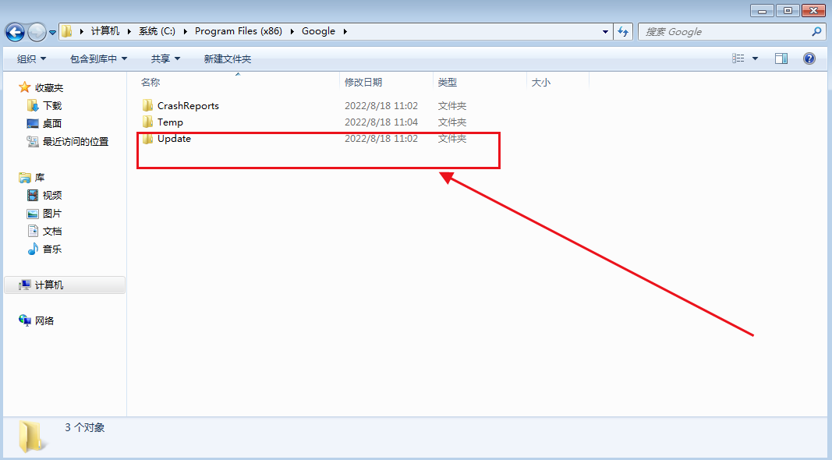Expand the arrow after 计算机 breadcrumb
The image size is (832, 460).
[129, 31]
